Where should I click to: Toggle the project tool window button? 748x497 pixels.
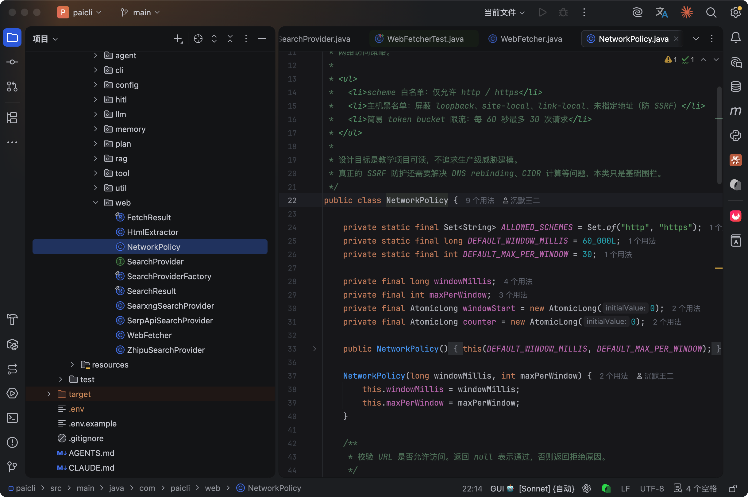pyautogui.click(x=12, y=38)
